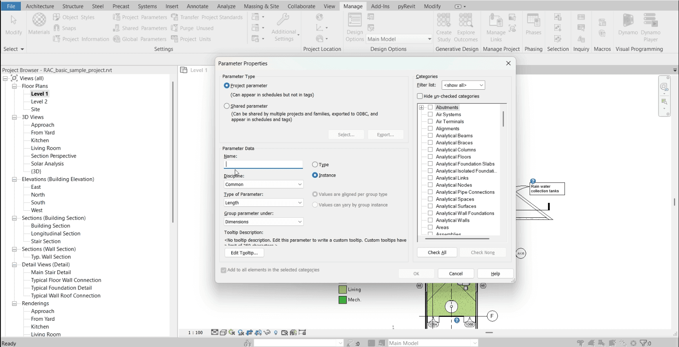Open the Discipline dropdown
Screen dimensions: 679x347
(x=263, y=184)
